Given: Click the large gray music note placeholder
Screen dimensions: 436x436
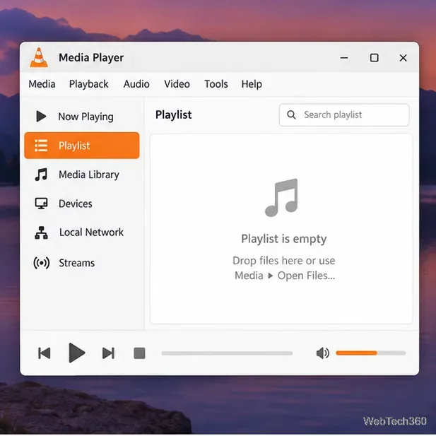Looking at the screenshot, I should click(282, 197).
